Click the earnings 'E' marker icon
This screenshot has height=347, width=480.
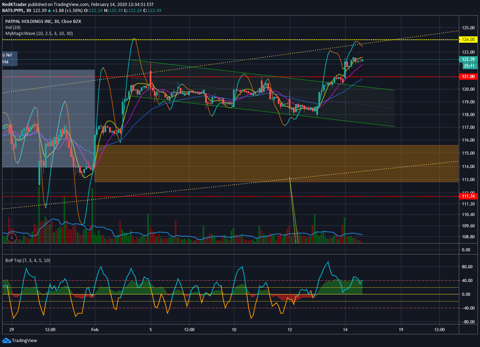12,238
